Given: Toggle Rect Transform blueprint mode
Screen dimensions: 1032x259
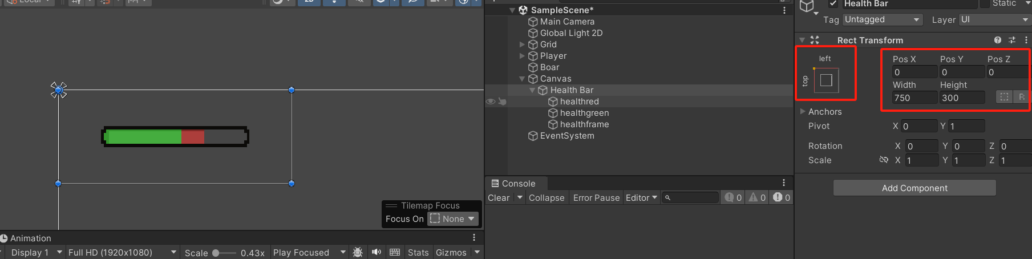Looking at the screenshot, I should [x=1004, y=98].
